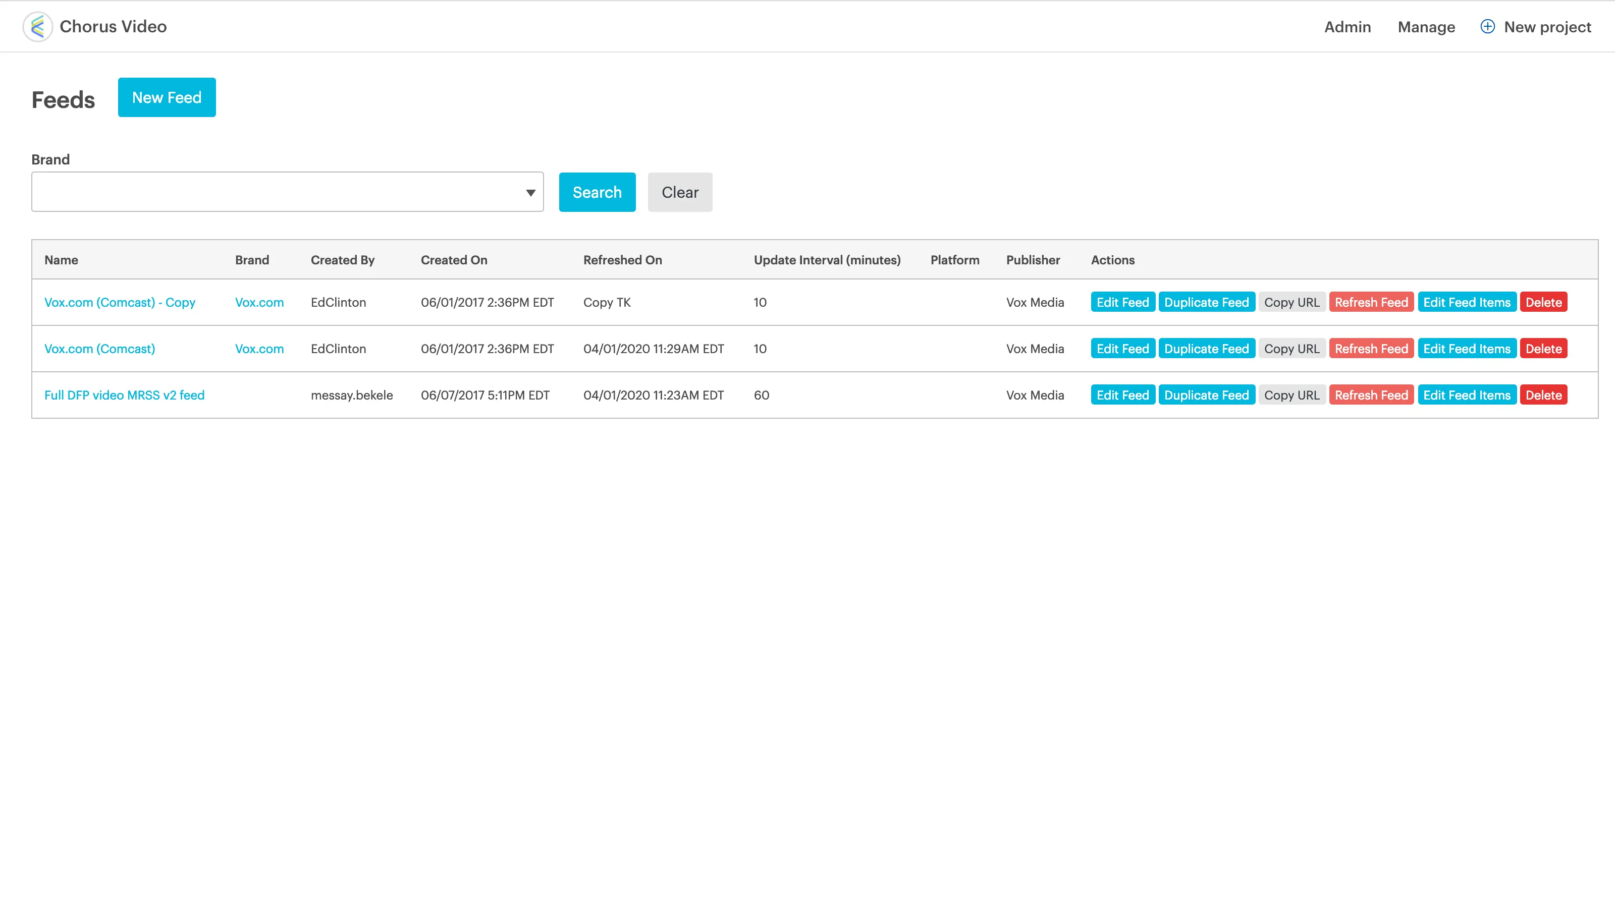1615x905 pixels.
Task: Edit Feed for Full DFP video MRSS
Action: 1122,395
